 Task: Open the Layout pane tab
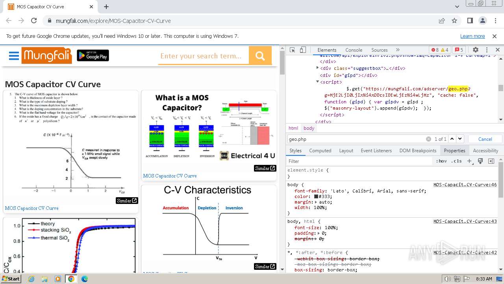click(x=346, y=150)
